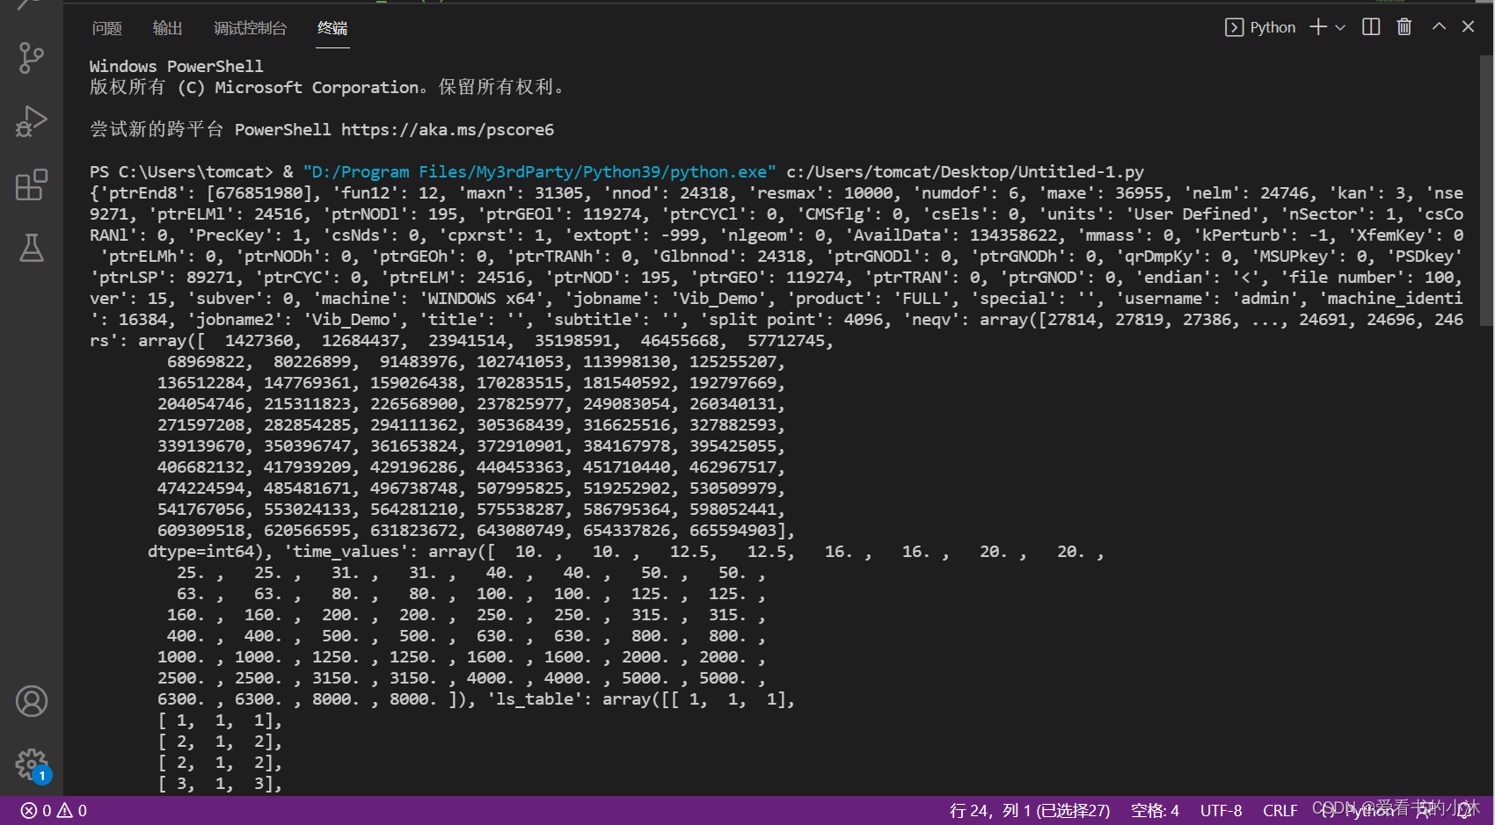Open the https://aka.ms/pscore6 link
The height and width of the screenshot is (825, 1495).
[448, 130]
